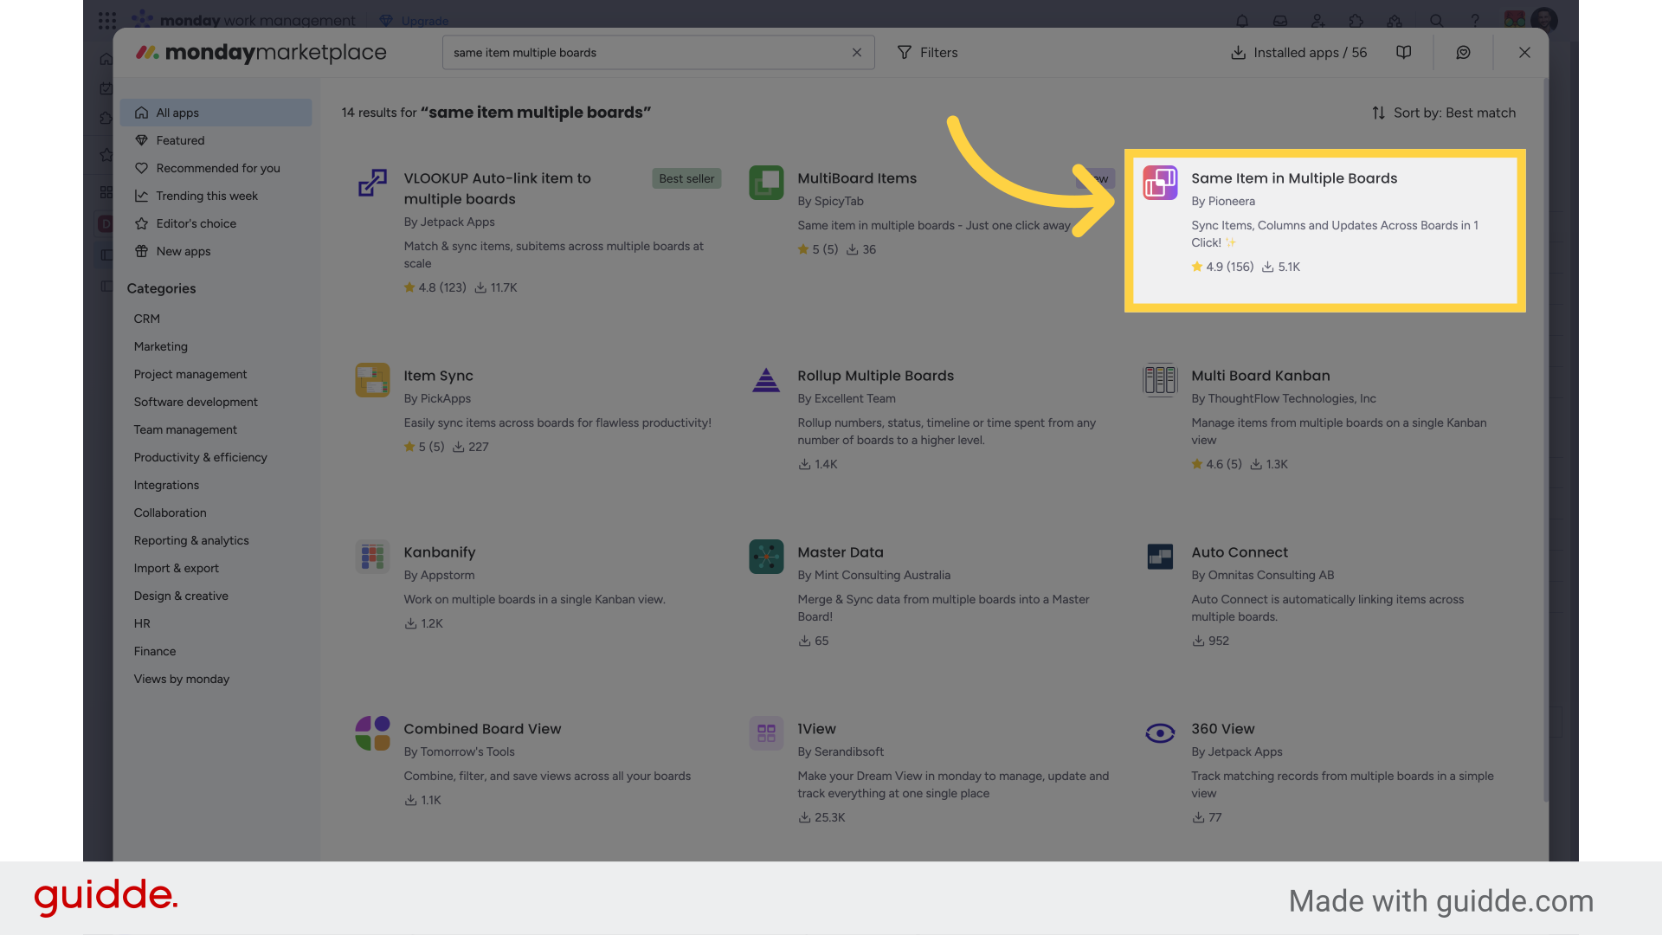Select Integrations category
1662x935 pixels.
(166, 485)
